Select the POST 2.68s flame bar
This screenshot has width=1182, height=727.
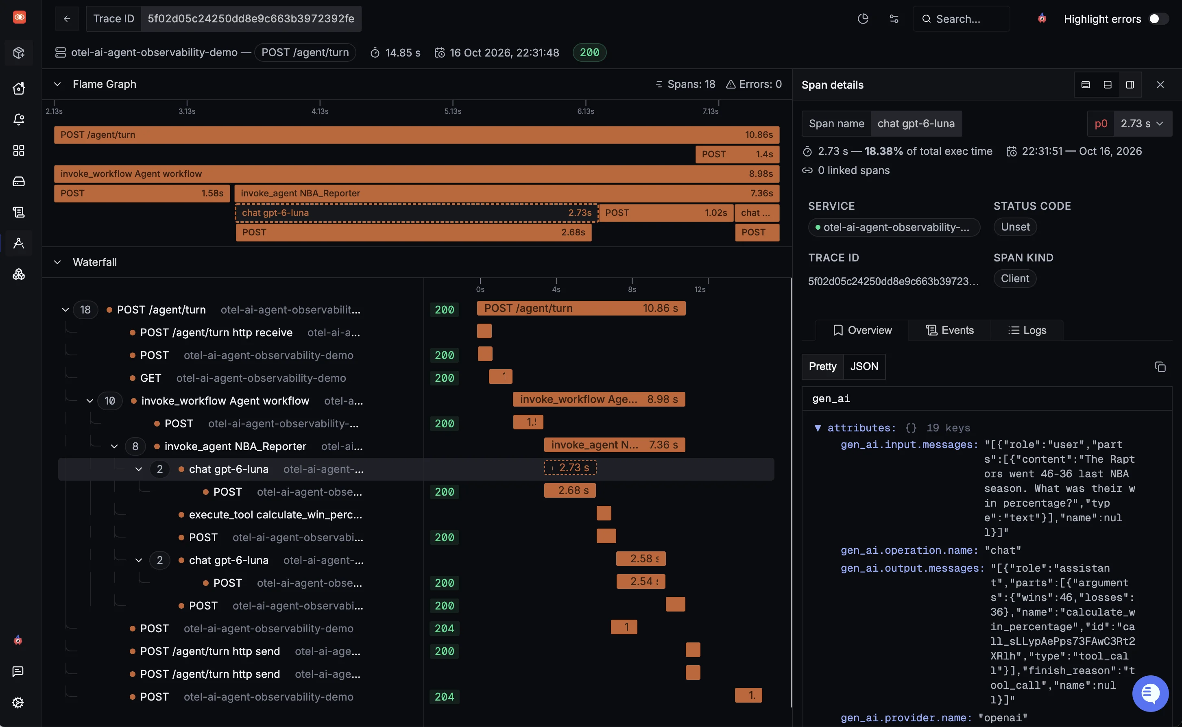point(414,232)
